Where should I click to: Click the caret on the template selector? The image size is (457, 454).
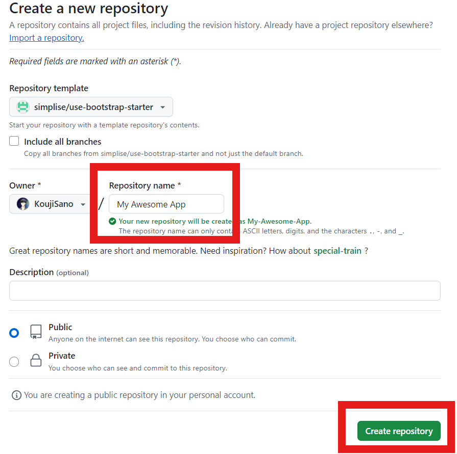(x=163, y=106)
